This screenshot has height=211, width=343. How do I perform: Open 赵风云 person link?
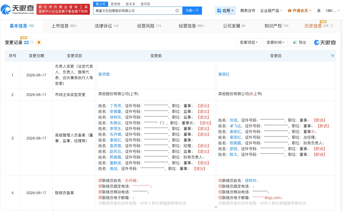pos(115,151)
